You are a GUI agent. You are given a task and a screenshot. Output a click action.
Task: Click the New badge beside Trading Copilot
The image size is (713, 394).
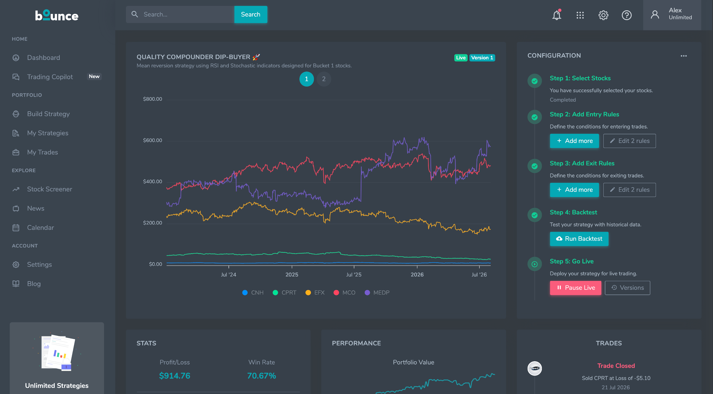(94, 76)
